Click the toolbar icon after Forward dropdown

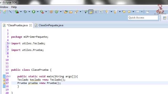point(148,12)
